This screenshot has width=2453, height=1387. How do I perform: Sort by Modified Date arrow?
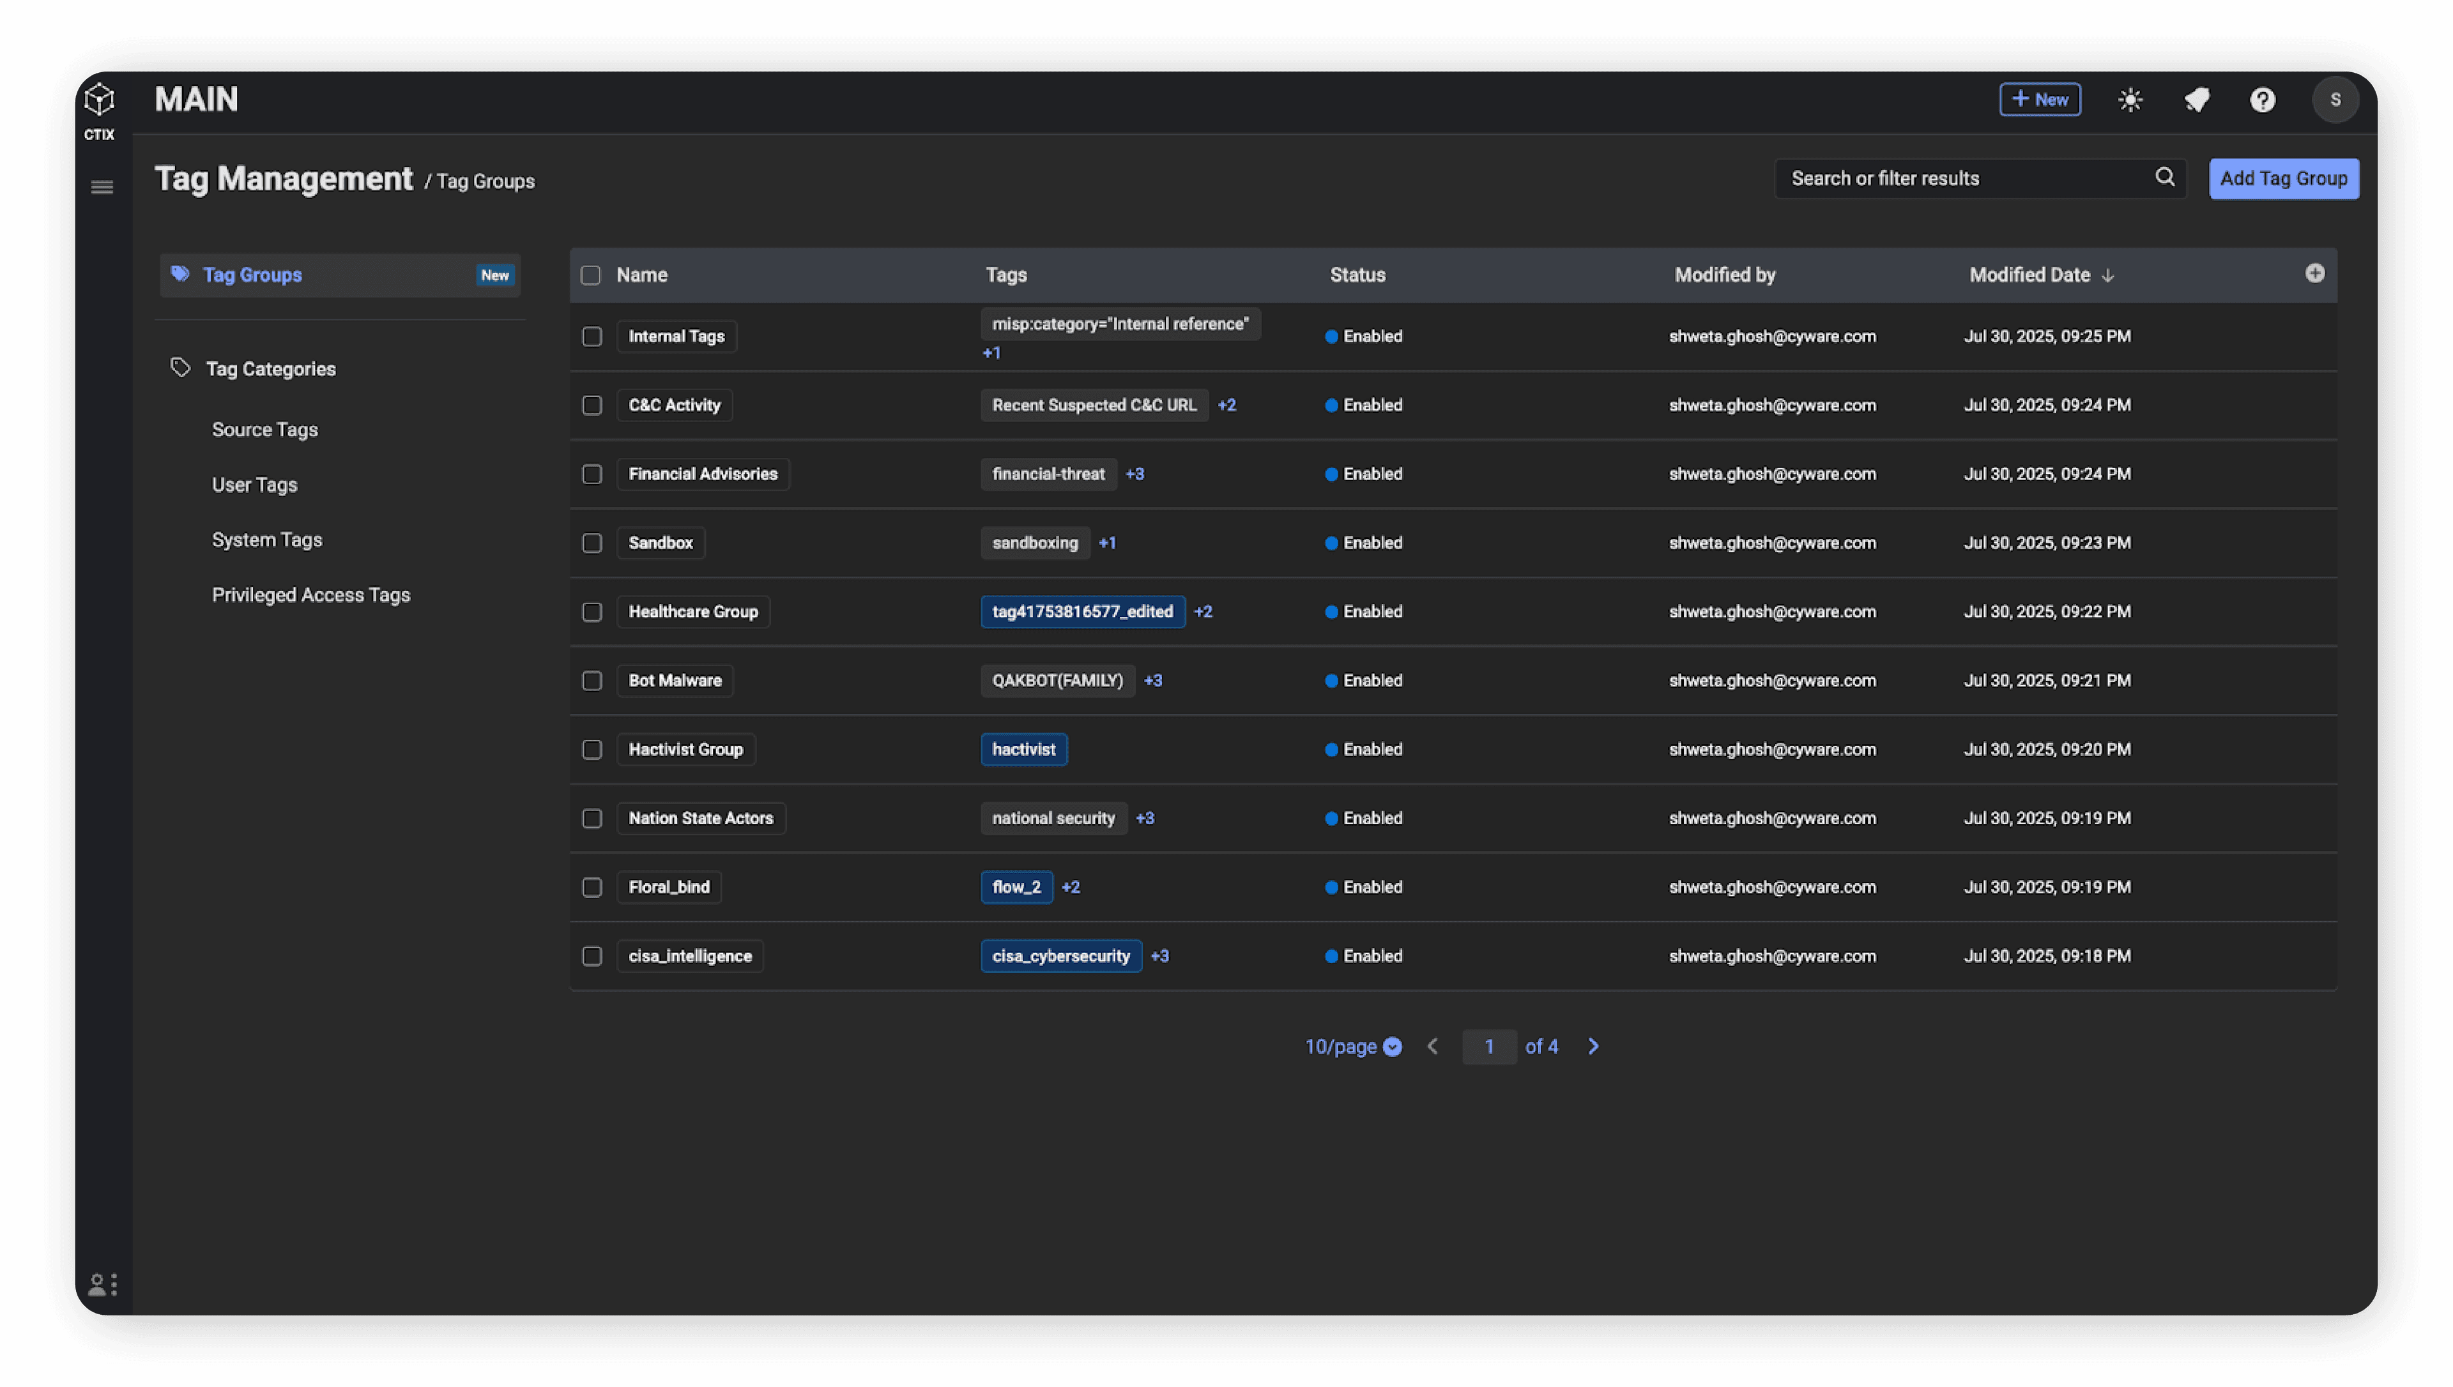2108,275
